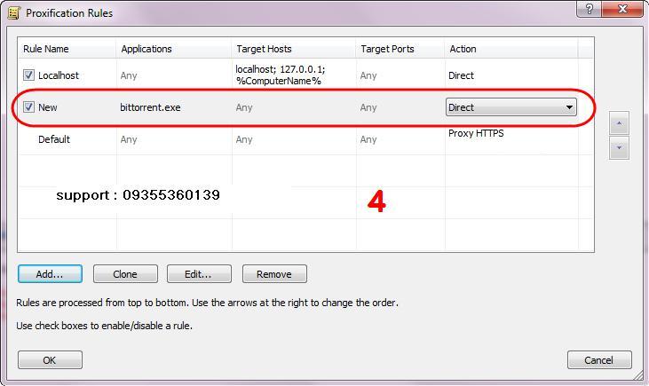Close the Proxification Rules dialog
Viewport: 649px width, 386px height.
622,9
